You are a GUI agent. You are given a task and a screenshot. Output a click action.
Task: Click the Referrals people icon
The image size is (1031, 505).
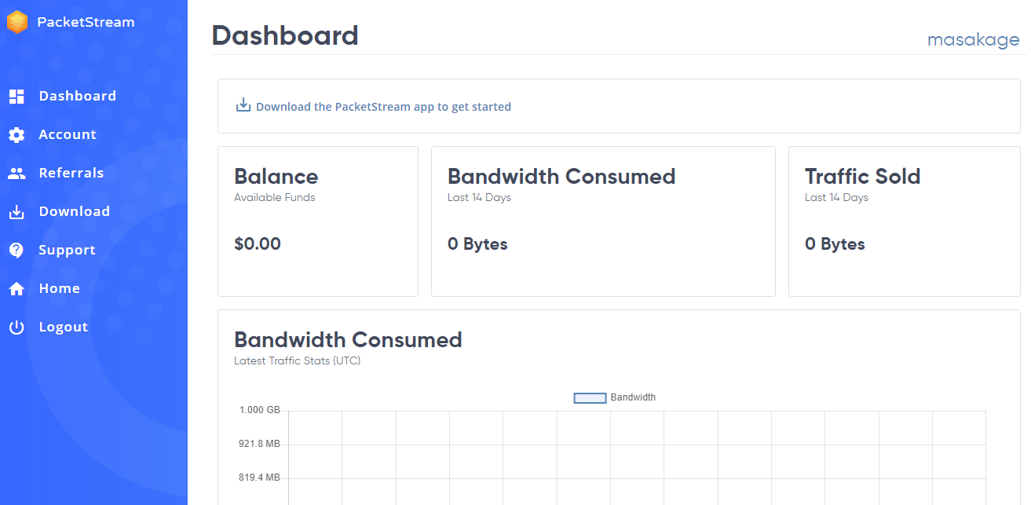click(16, 174)
